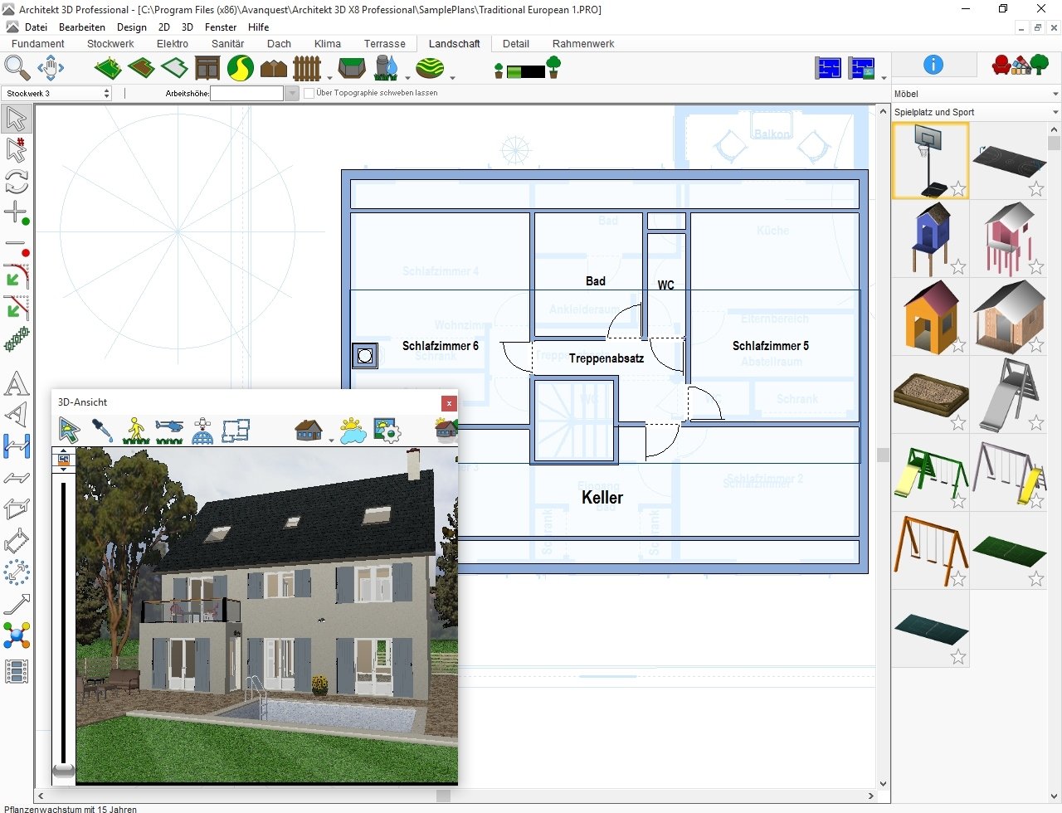1062x813 pixels.
Task: Select the brown soil area tool
Action: coord(141,67)
